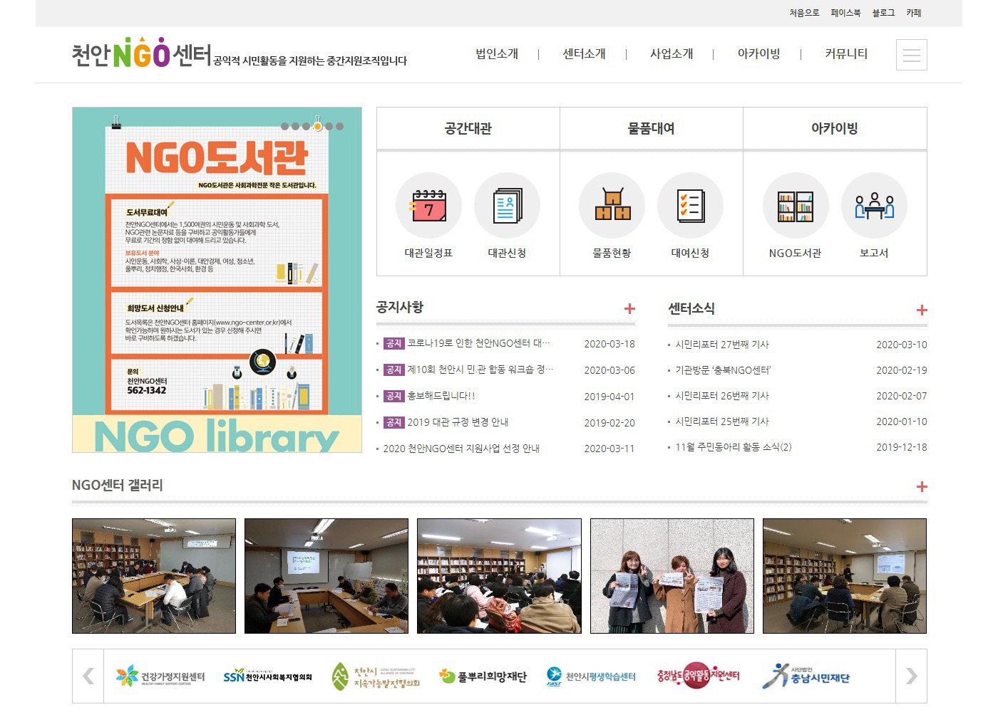Open the 커뮤니티 menu

click(x=845, y=54)
